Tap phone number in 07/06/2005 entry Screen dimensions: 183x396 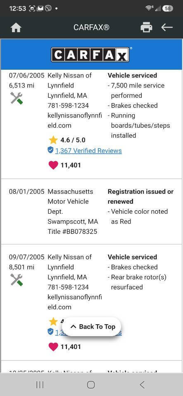tap(68, 106)
